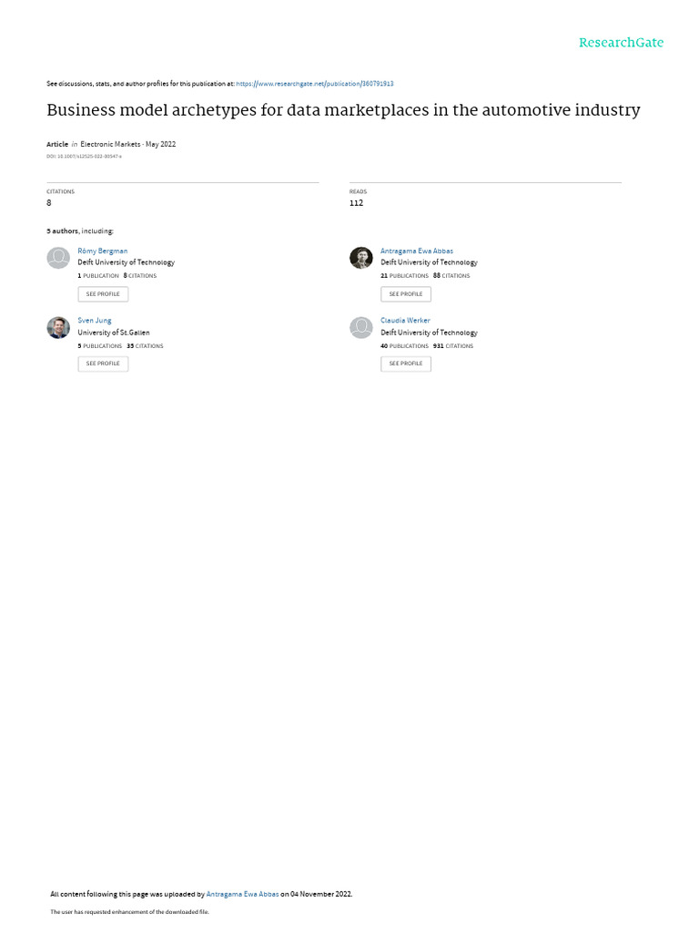Click the DOI text below Article
The image size is (699, 933).
[84, 157]
